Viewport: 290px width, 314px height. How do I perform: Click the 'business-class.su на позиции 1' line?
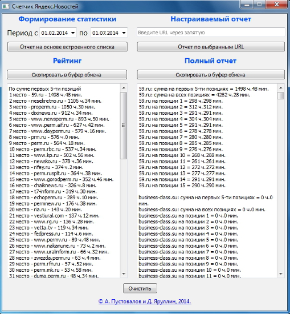[x=188, y=215]
